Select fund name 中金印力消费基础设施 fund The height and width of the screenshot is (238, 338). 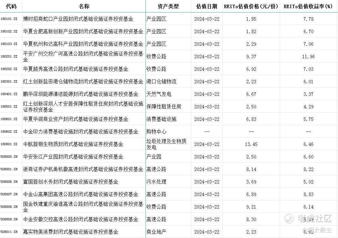coord(81,132)
